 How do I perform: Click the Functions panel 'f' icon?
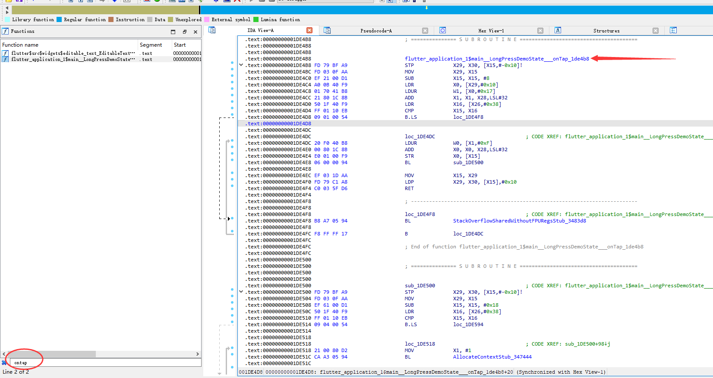click(x=5, y=31)
